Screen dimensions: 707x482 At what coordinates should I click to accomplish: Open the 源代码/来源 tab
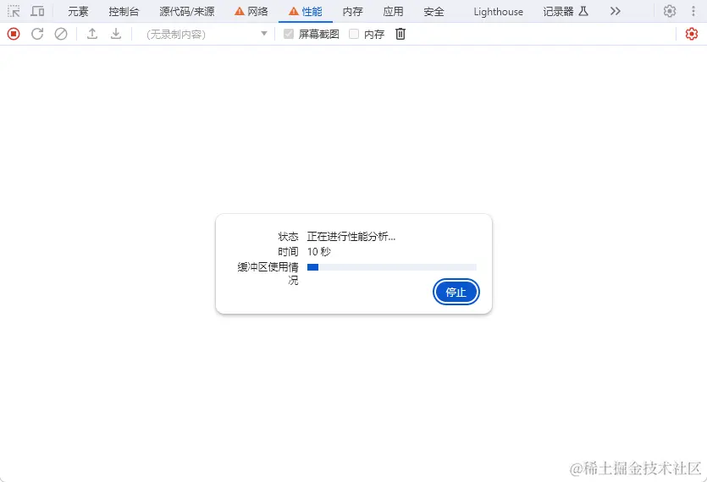[186, 12]
